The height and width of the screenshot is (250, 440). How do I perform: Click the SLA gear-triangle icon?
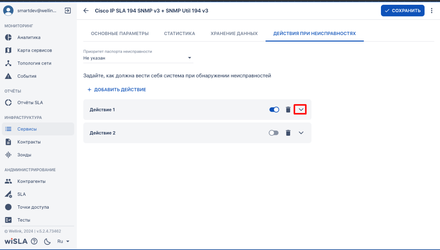coord(8,194)
